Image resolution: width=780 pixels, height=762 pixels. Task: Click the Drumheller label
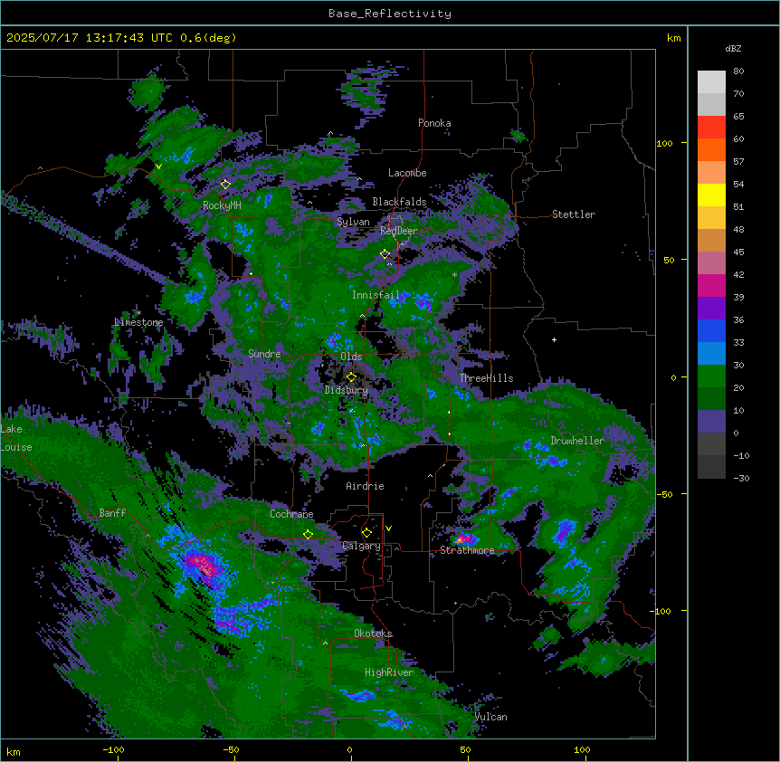tap(577, 441)
